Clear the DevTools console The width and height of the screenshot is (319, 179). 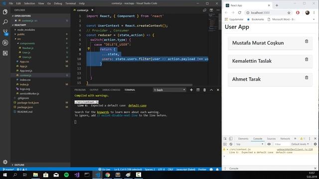point(231,144)
